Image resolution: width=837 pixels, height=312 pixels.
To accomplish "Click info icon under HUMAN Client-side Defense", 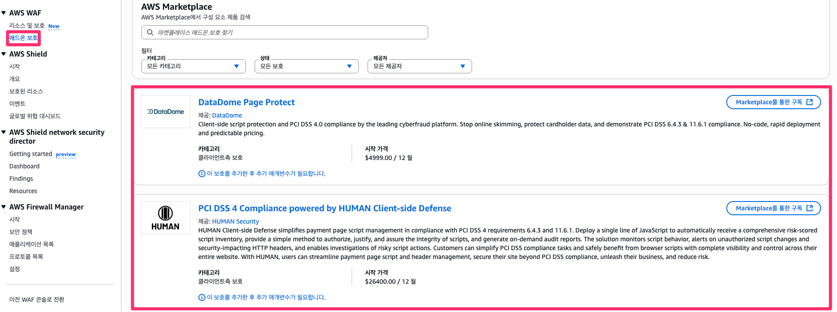I will click(202, 297).
